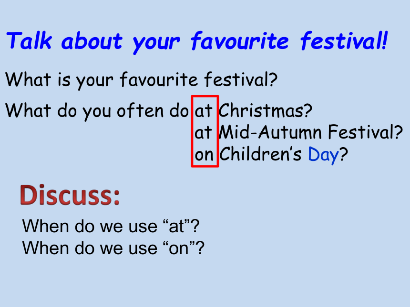Click the word "Children's" in the last line
This screenshot has height=307, width=410.
(260, 154)
